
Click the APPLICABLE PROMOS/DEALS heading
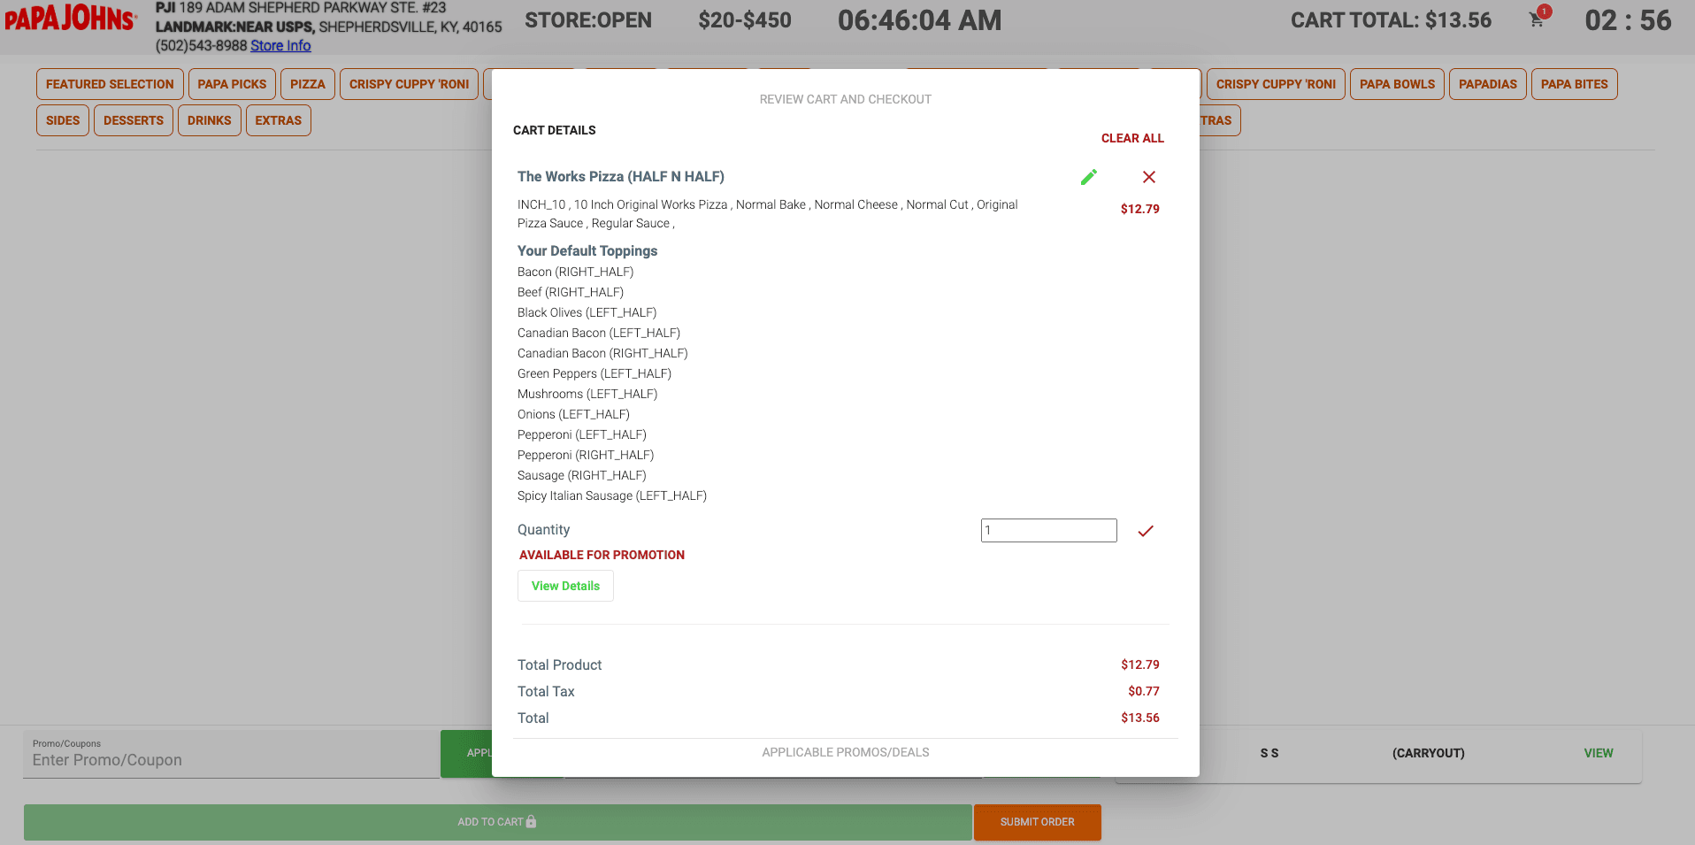coord(846,752)
